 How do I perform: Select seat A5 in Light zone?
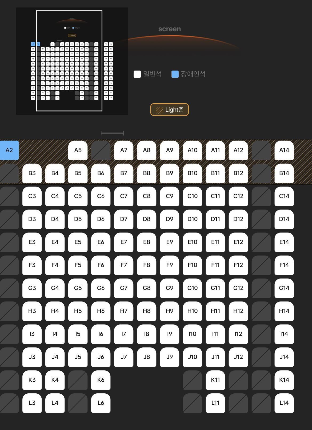78,150
